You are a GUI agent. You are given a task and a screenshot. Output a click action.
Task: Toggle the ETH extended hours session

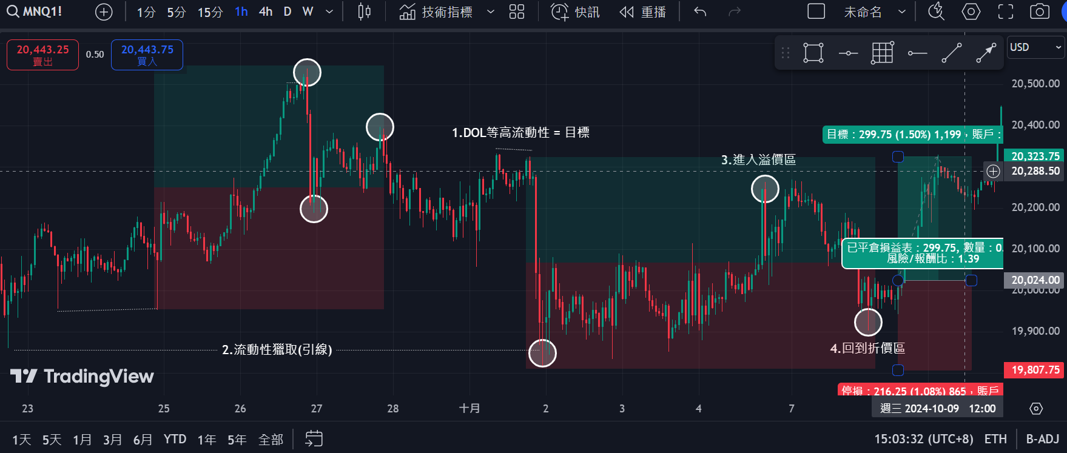[x=995, y=438]
